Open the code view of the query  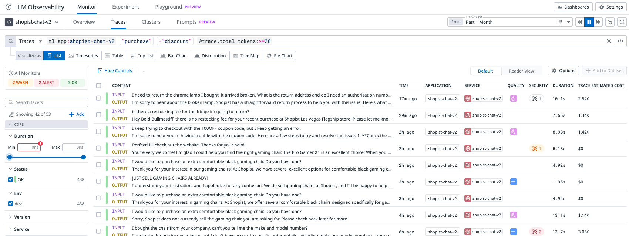(620, 41)
